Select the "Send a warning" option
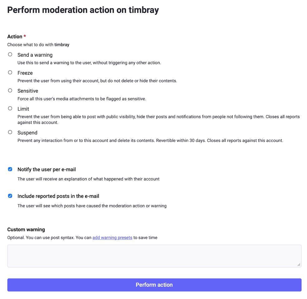 (x=10, y=54)
